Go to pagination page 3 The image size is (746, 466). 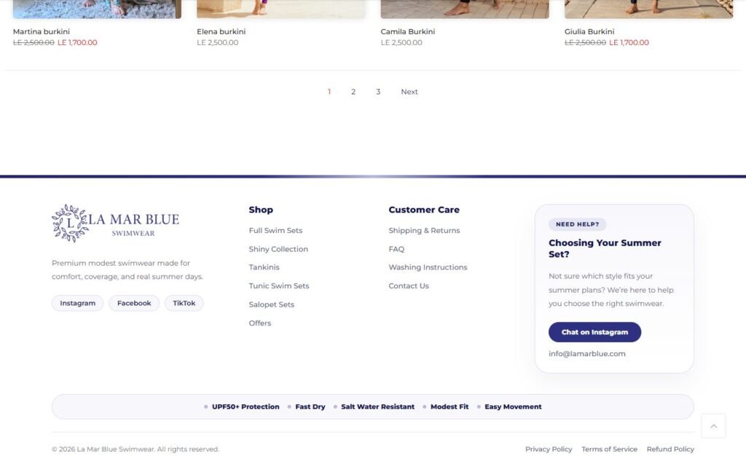click(x=378, y=92)
